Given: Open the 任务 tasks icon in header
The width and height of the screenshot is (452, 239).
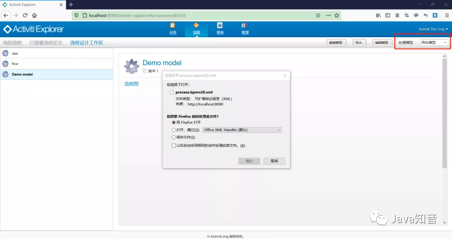Looking at the screenshot, I should tap(173, 28).
